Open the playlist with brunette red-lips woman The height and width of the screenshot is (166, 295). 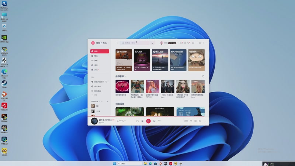pos(183,86)
